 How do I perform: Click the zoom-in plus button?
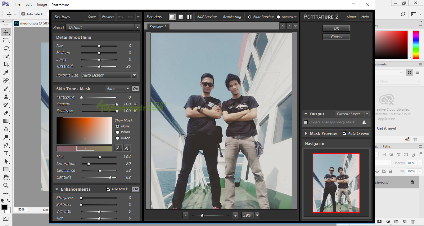pyautogui.click(x=235, y=215)
